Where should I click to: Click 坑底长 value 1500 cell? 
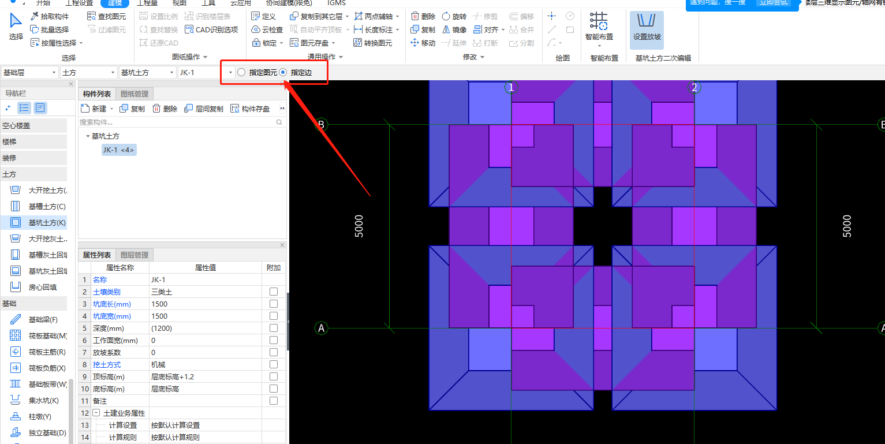pyautogui.click(x=205, y=304)
